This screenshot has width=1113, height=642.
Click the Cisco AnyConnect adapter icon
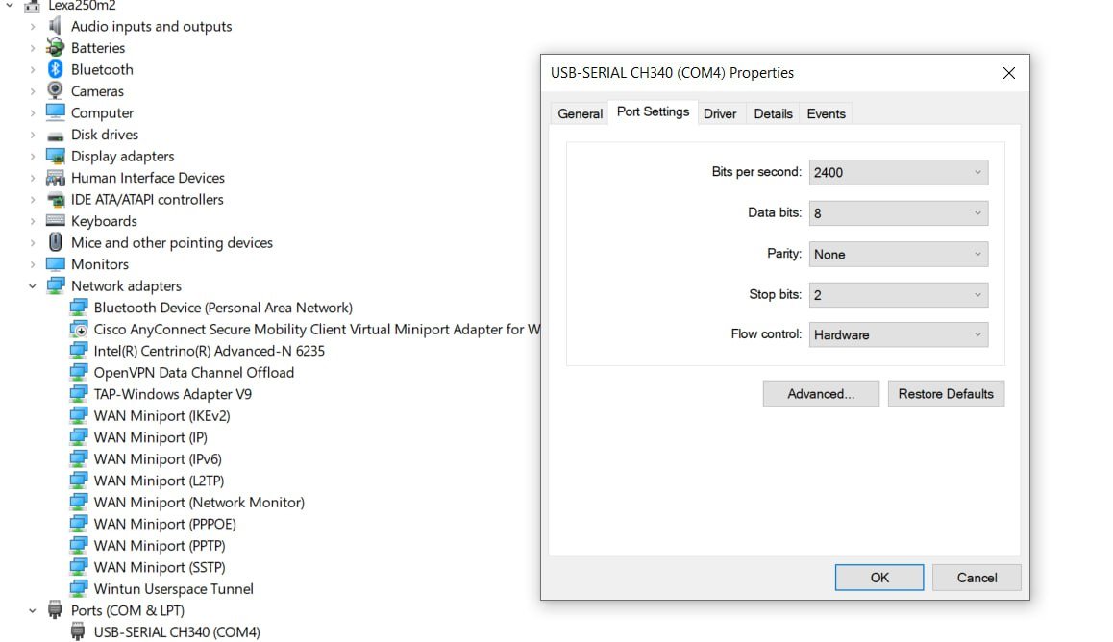79,330
